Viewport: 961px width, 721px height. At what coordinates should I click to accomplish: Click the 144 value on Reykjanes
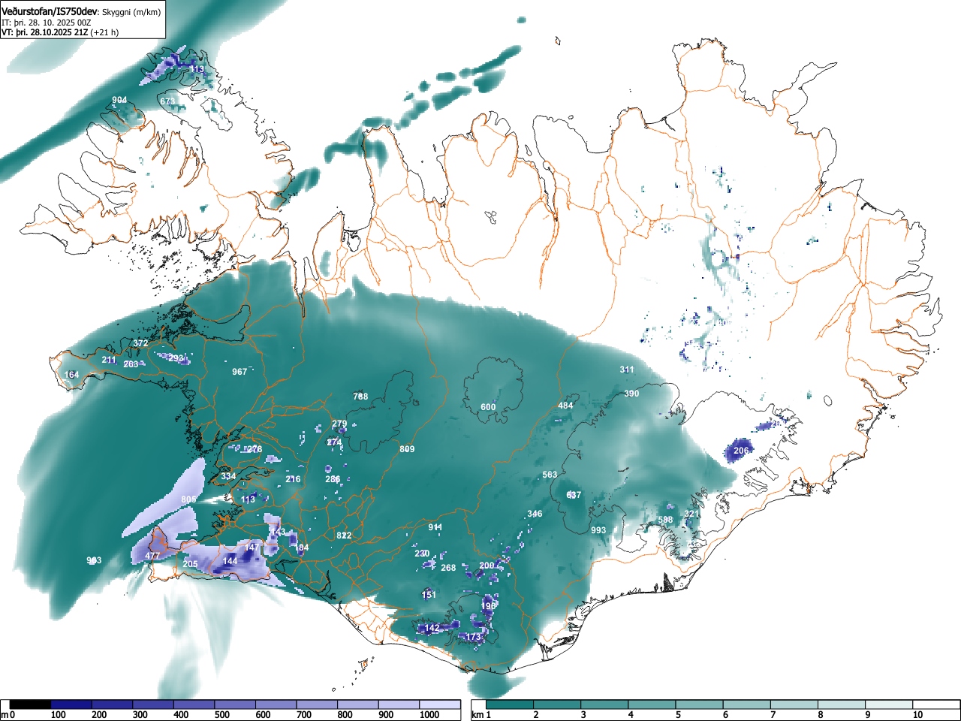(230, 561)
